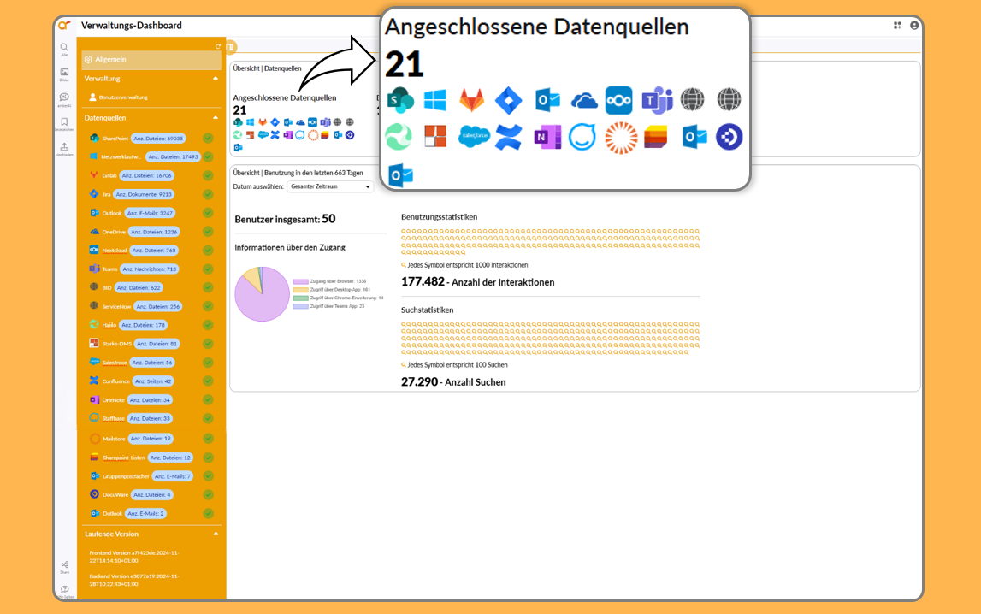Click the purple Zugang über Browser legend swatch
Screen dimensions: 981x614
[300, 281]
